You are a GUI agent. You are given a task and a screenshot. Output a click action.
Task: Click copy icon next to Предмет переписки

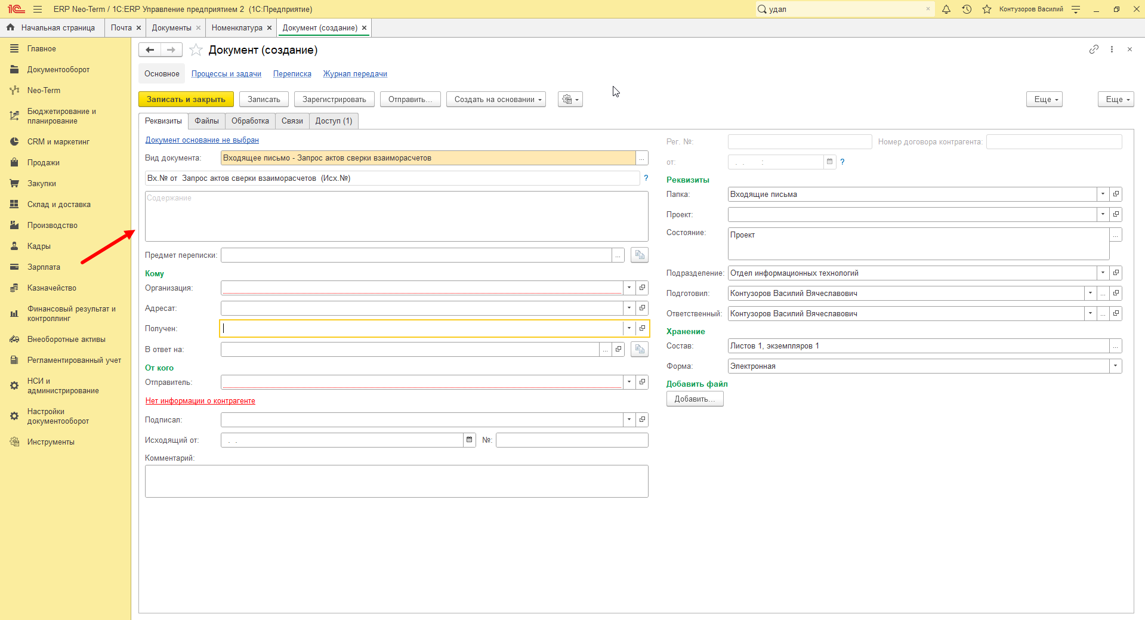[x=640, y=255]
